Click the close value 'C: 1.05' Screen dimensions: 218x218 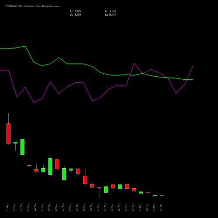[75, 11]
